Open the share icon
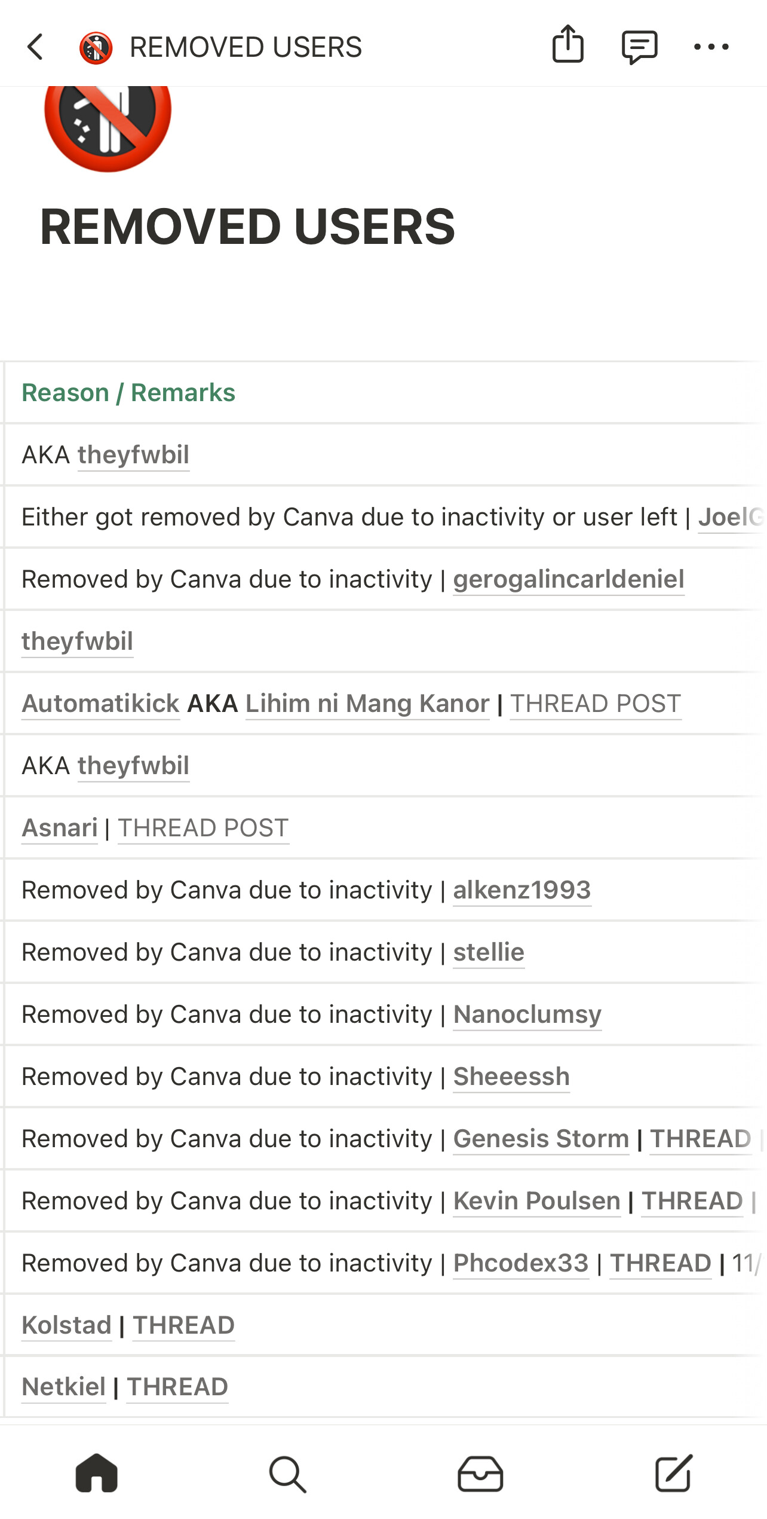Screen dimensions: 767x1519 click(567, 44)
